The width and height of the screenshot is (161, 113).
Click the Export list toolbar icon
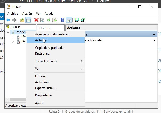(x=55, y=20)
